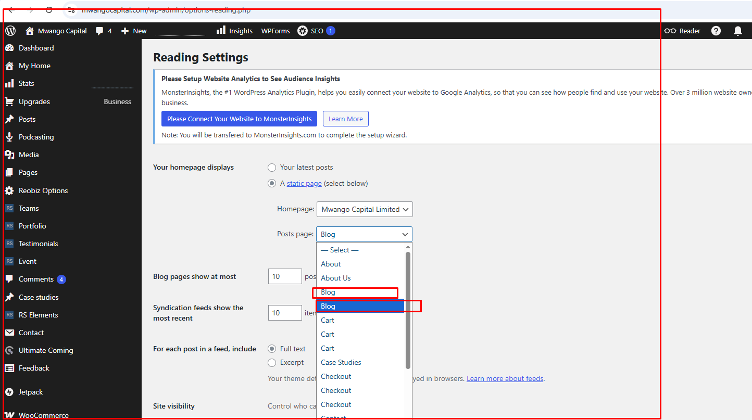Open the Homepage dropdown Mwango Capital Limited

pyautogui.click(x=365, y=209)
